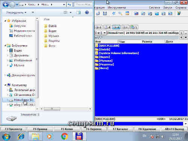188x141 pixels.
Task: Click the Explorer change view icon
Action: click(x=65, y=12)
